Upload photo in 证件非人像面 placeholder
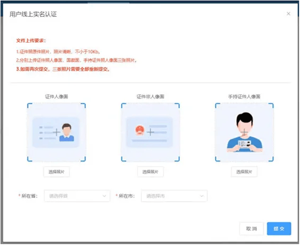 coord(150,132)
